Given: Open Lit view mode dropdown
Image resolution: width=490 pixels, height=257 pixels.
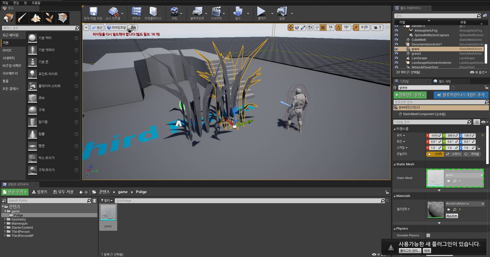Looking at the screenshot, I should coord(116,28).
